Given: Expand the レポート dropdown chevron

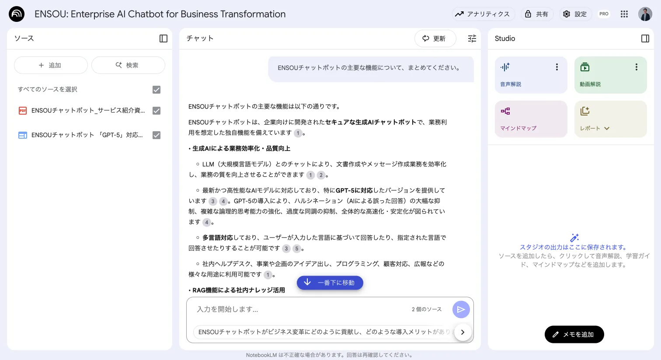Looking at the screenshot, I should [x=607, y=129].
